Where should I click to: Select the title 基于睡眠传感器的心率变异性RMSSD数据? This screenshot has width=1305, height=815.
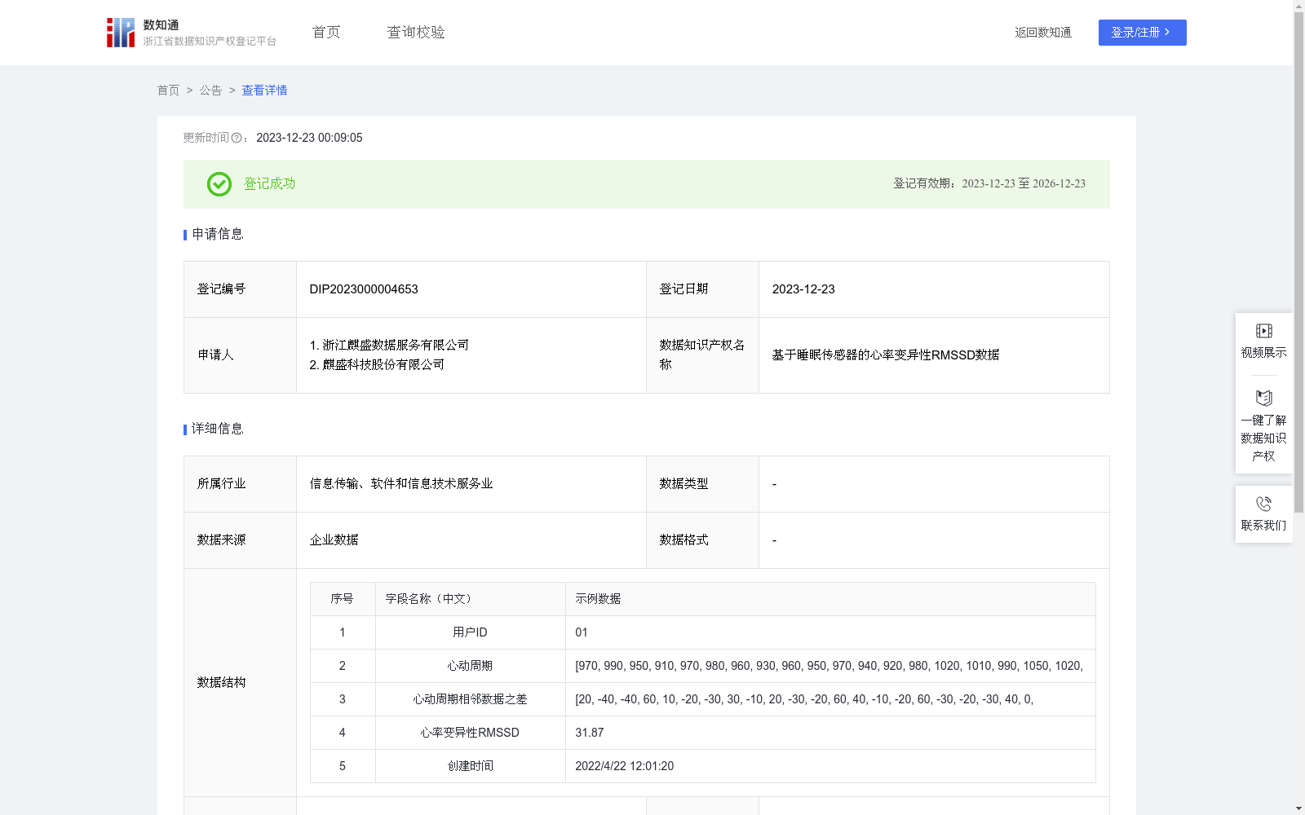point(886,355)
